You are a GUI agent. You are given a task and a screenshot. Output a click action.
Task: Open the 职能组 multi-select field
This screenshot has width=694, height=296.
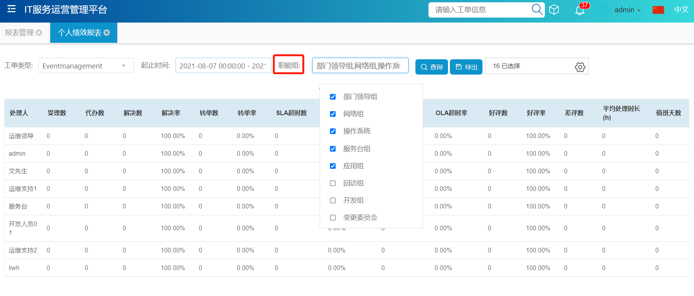coord(360,66)
